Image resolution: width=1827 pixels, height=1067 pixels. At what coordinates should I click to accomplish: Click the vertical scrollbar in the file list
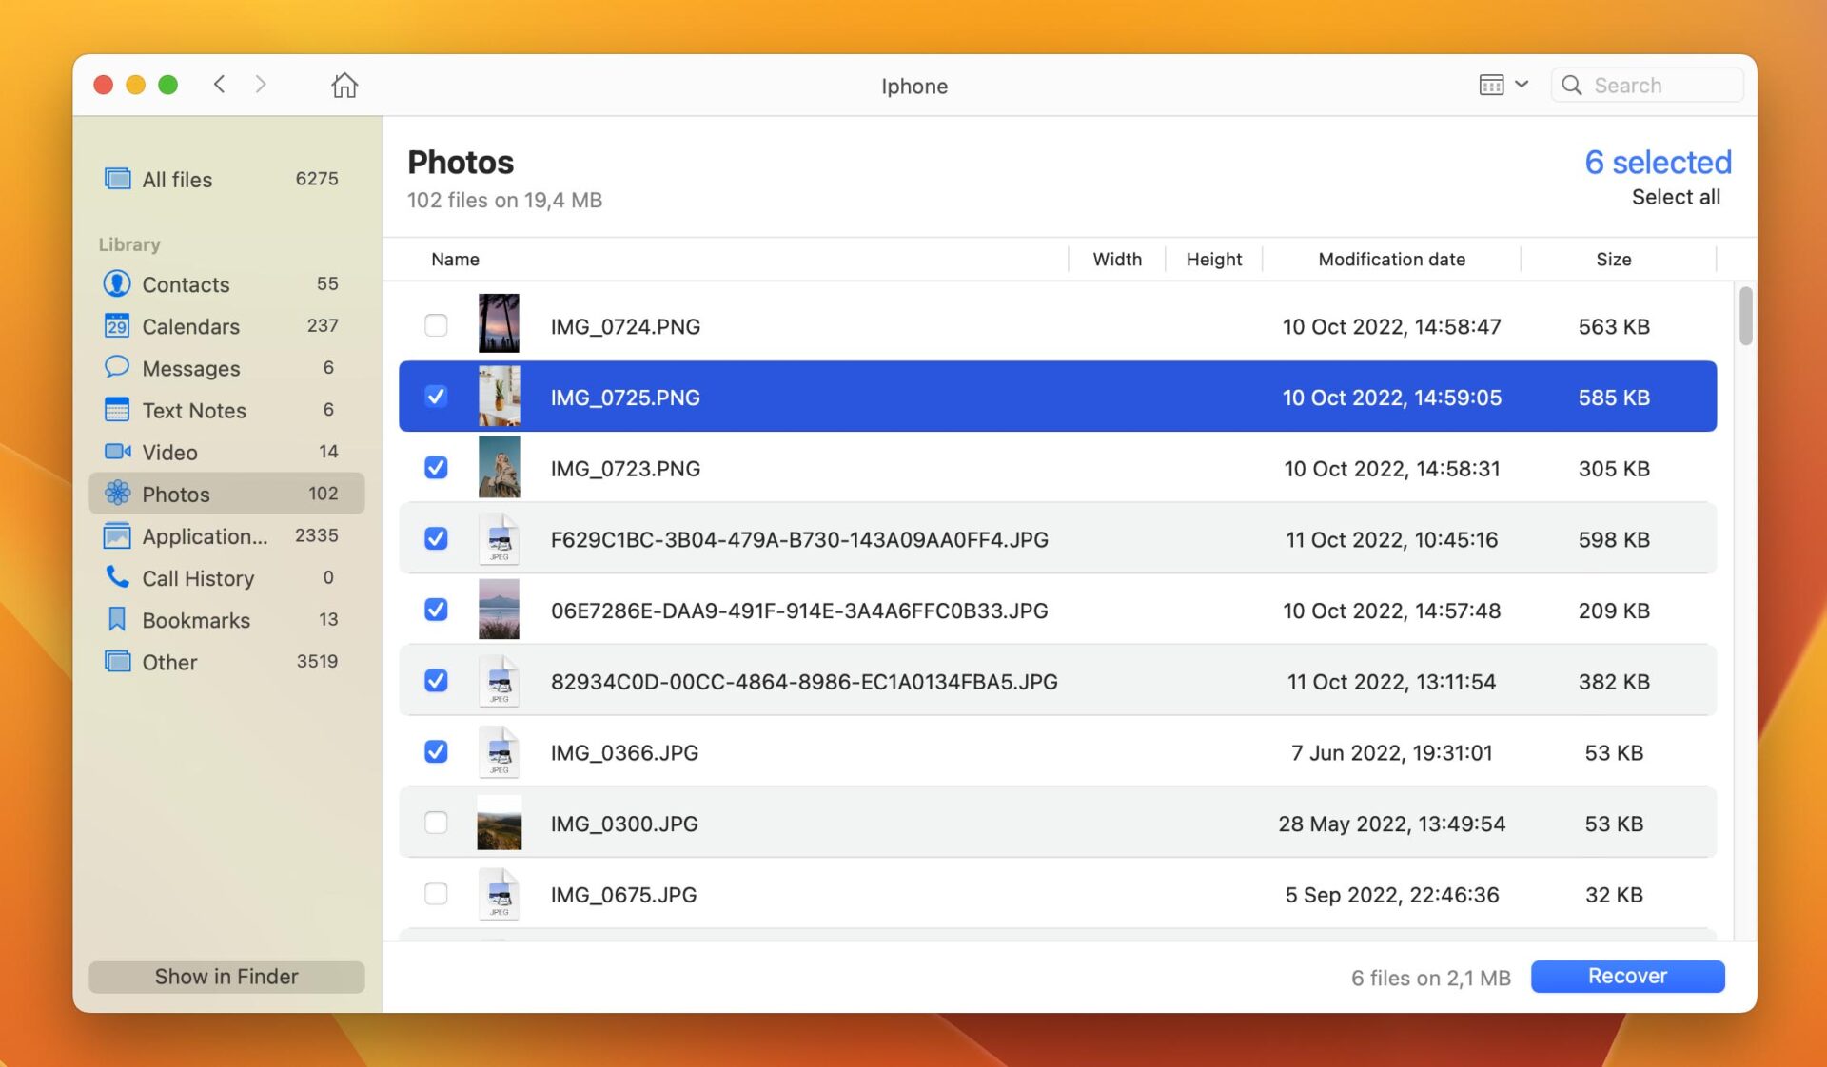[x=1745, y=317]
